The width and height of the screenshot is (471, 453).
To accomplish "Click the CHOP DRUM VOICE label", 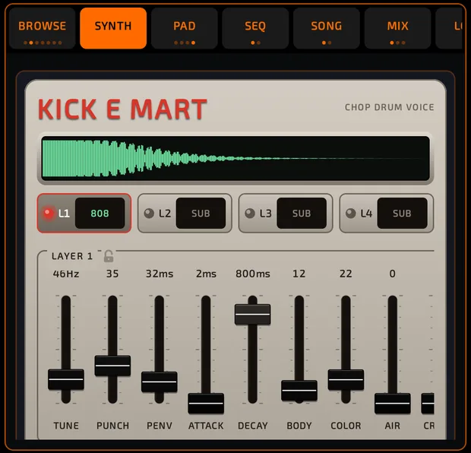I will (x=389, y=107).
